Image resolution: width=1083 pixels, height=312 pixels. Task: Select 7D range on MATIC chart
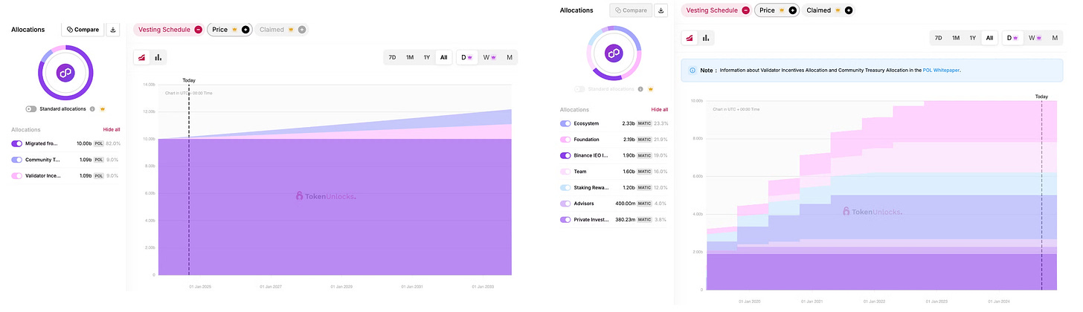[x=939, y=38]
